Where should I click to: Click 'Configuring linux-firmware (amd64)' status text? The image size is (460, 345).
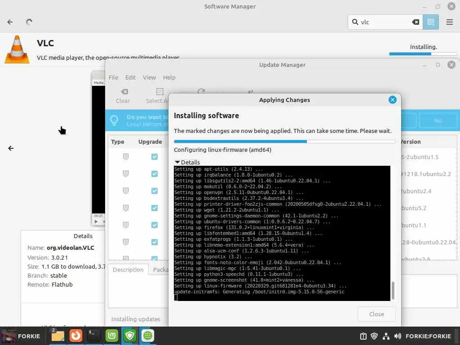tap(223, 150)
